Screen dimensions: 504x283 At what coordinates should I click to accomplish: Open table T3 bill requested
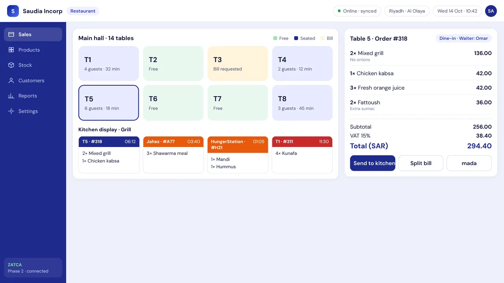(238, 64)
